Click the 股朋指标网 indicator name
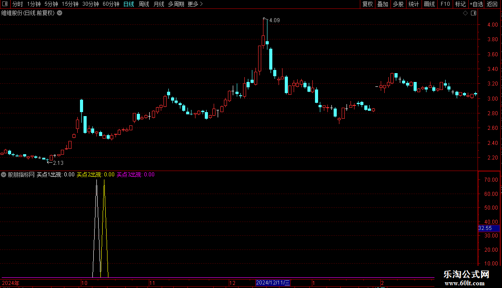The image size is (502, 288). [21, 175]
